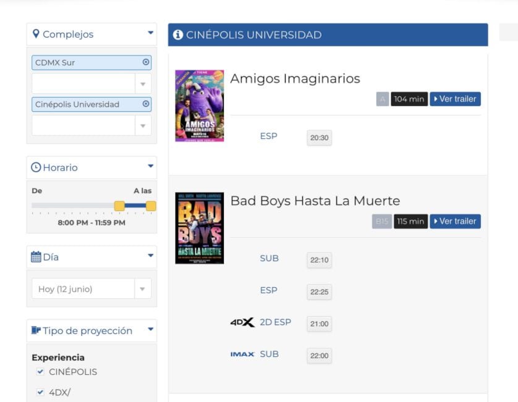
Task: Click the 4DX logo icon
Action: [242, 322]
